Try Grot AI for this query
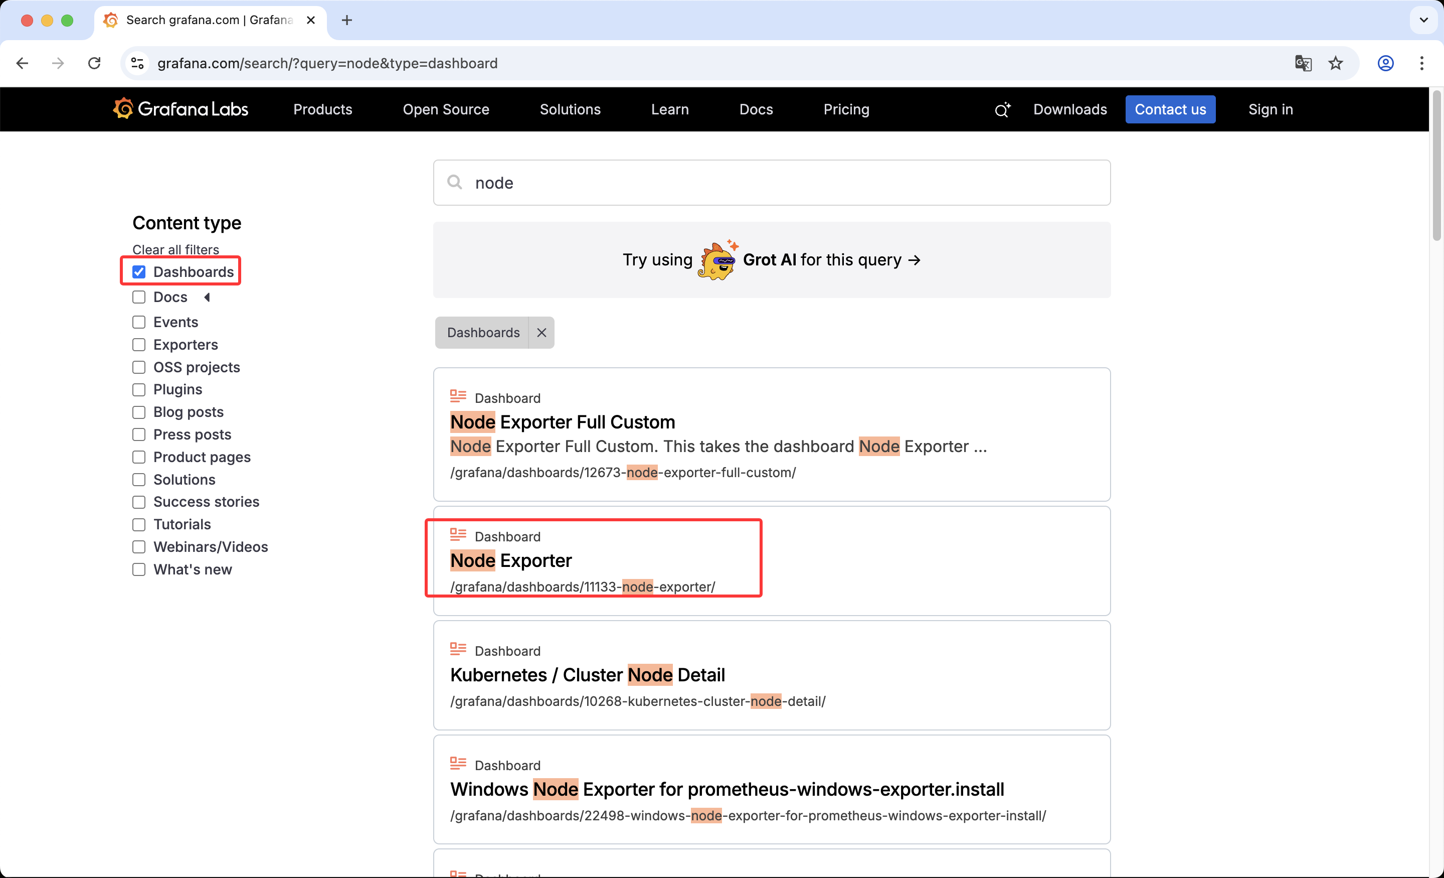Viewport: 1444px width, 878px height. pos(771,260)
